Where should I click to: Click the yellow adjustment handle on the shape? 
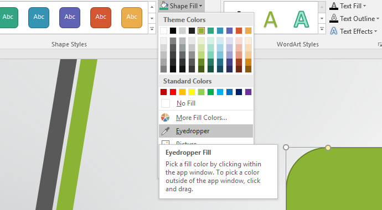point(328,148)
